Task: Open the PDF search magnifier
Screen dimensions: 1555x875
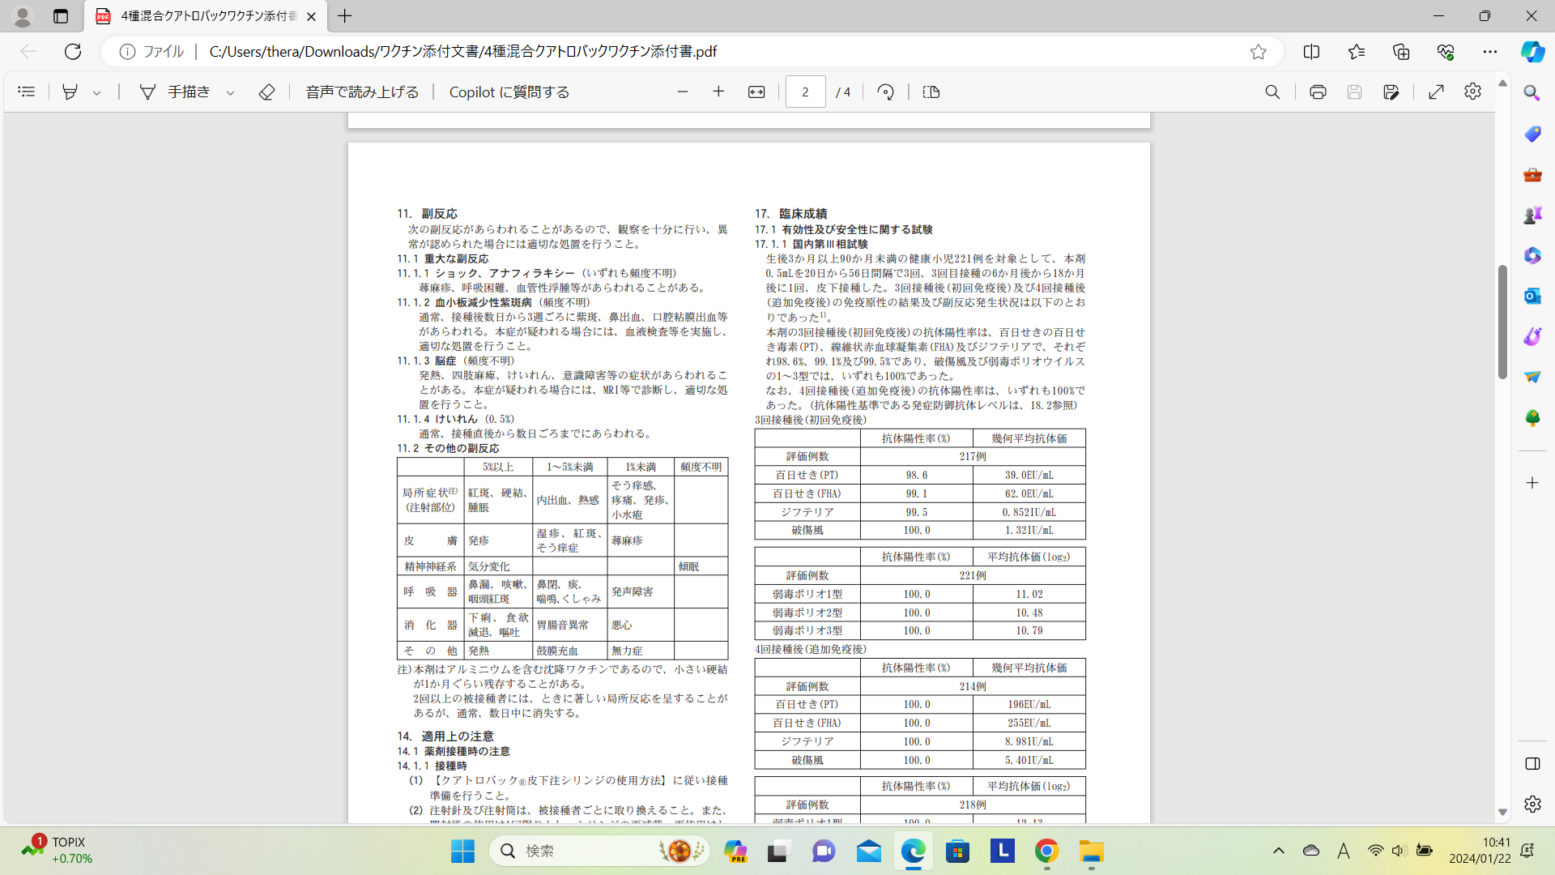Action: pyautogui.click(x=1272, y=92)
